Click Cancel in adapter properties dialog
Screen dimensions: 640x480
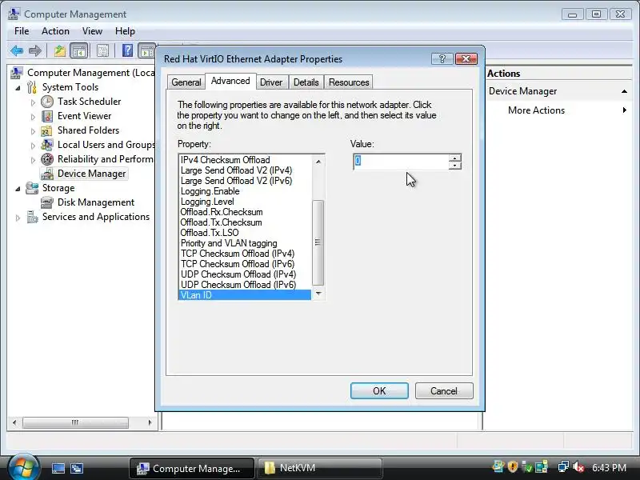(444, 391)
